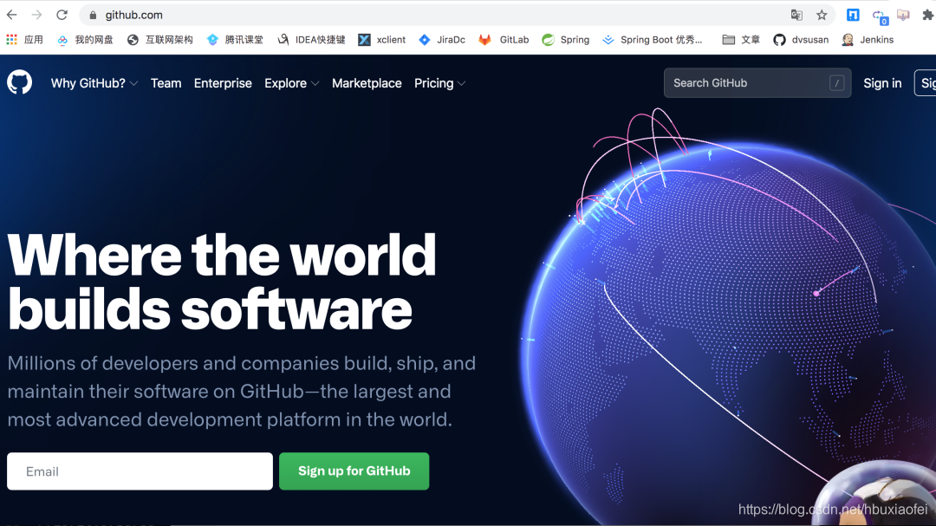Viewport: 936px width, 526px height.
Task: Open the IDEA快捷键 bookmark
Action: (311, 40)
